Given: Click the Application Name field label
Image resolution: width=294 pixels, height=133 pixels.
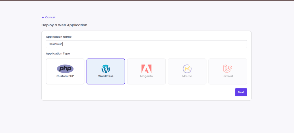Looking at the screenshot, I should coord(59,37).
